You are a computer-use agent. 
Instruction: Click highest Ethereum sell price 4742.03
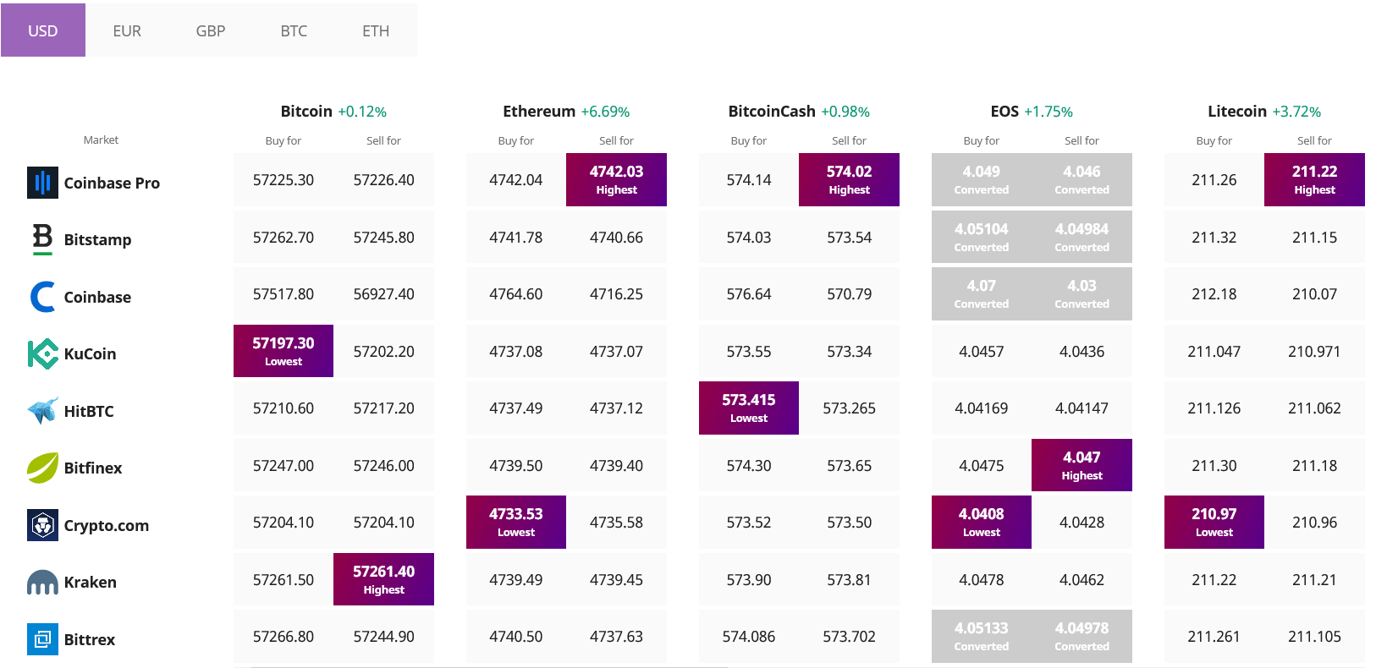(616, 179)
